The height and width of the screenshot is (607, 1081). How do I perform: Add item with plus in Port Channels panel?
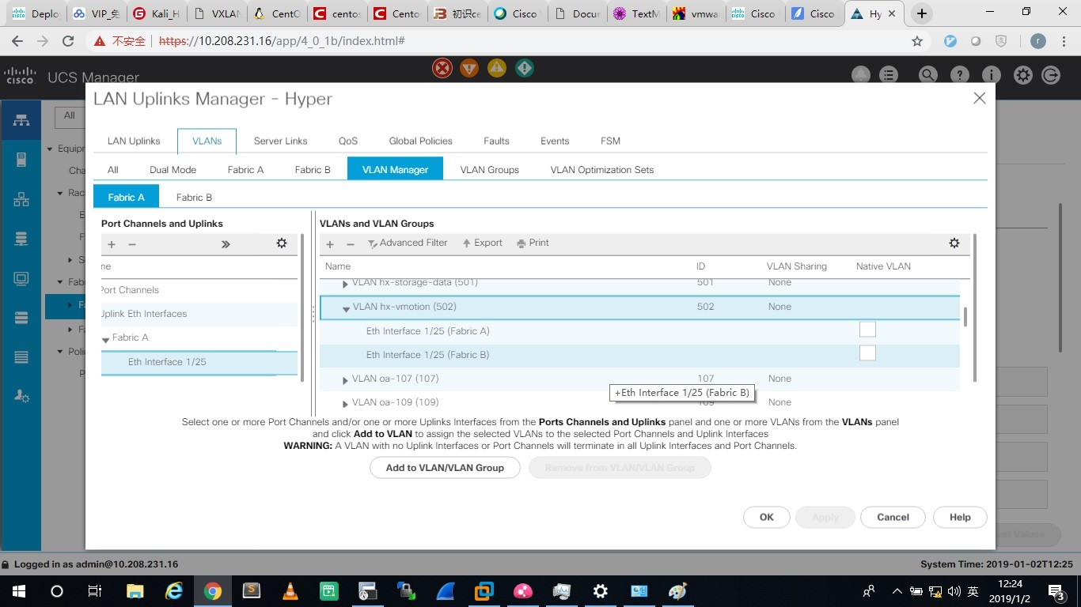point(112,244)
